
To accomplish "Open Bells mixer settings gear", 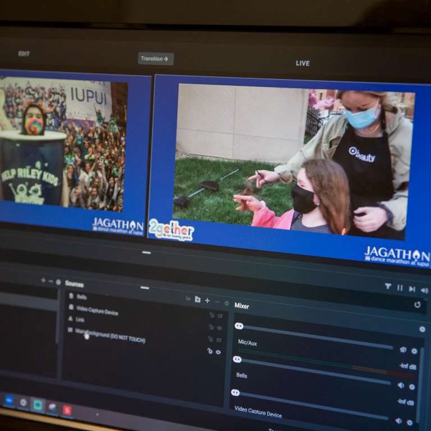I will [410, 423].
